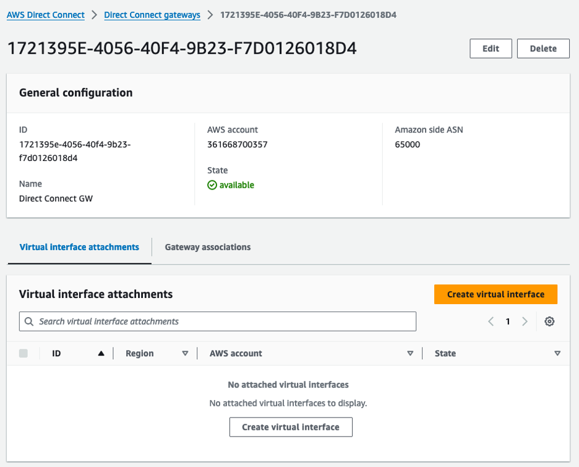Viewport: 579px width, 467px height.
Task: Open AWS Direct Connect breadcrumb link
Action: (45, 15)
